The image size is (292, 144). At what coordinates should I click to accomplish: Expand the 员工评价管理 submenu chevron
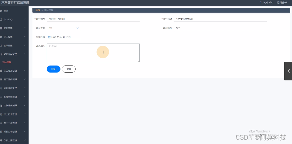[25, 79]
